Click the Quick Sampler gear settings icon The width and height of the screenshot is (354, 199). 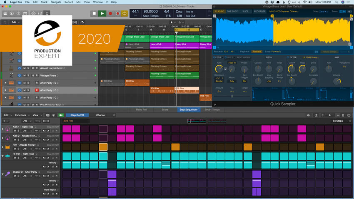[350, 11]
